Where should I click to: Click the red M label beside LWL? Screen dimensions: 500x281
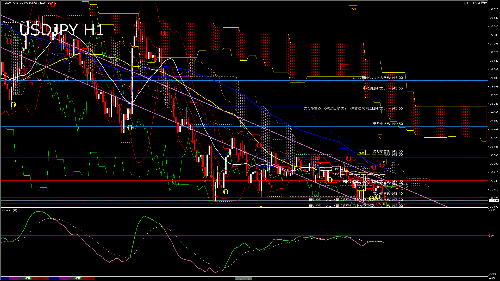[376, 204]
